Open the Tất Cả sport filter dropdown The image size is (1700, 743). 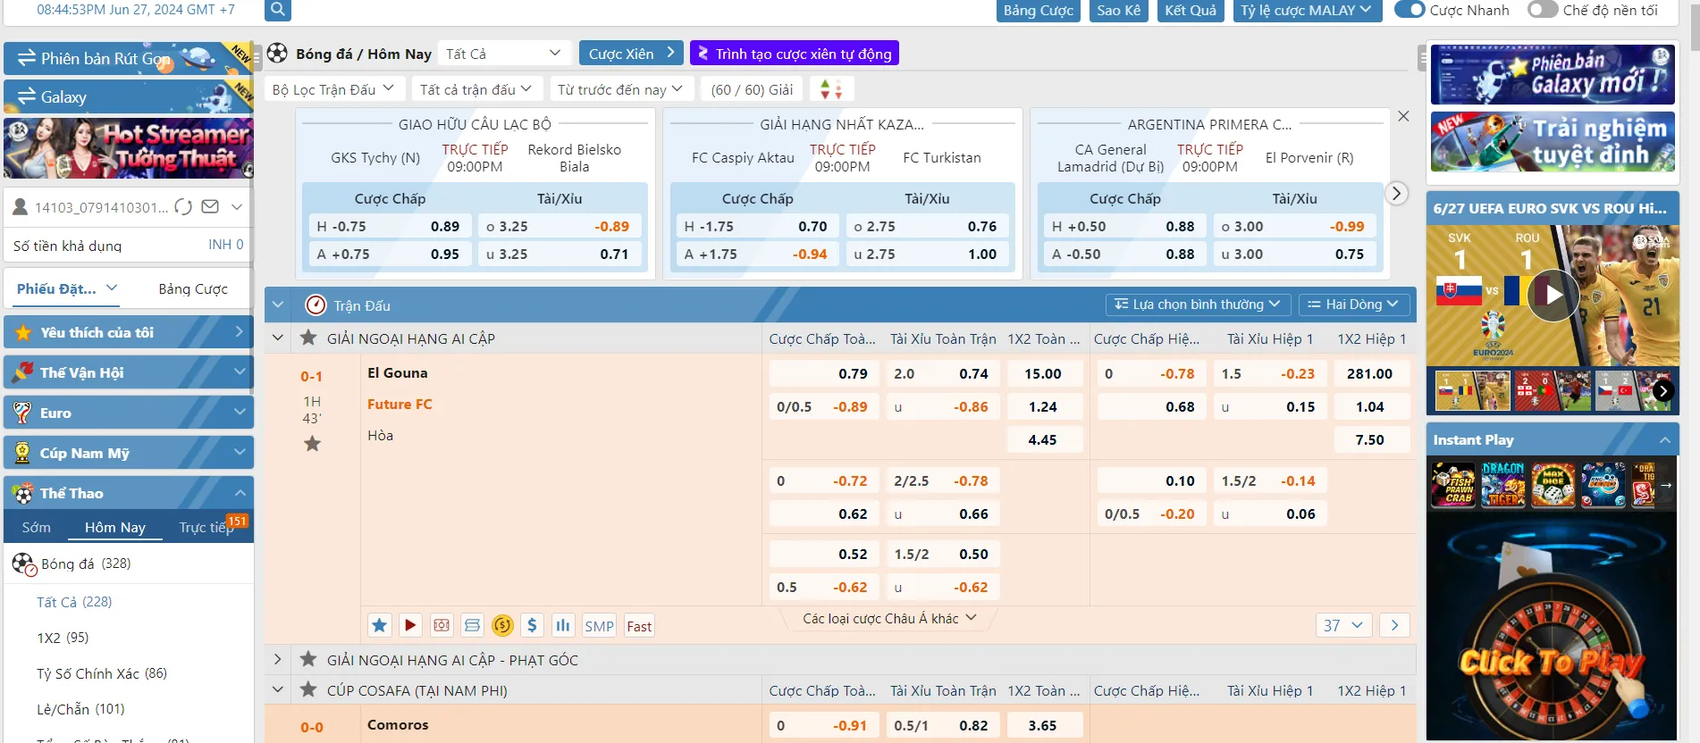[503, 54]
